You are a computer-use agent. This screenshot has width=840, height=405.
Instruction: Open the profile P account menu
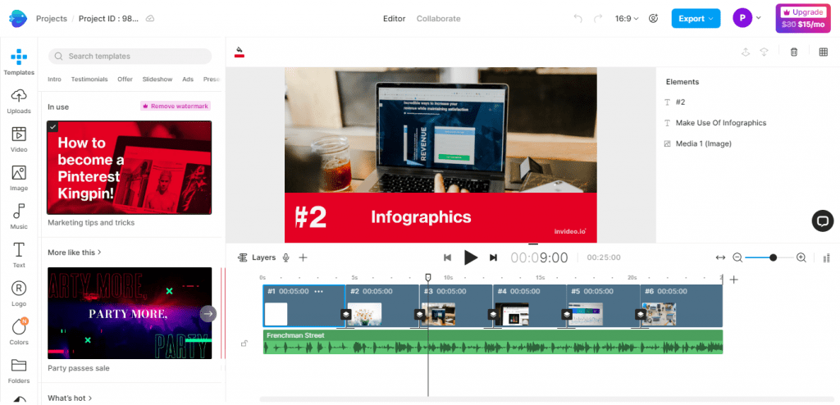pos(746,18)
